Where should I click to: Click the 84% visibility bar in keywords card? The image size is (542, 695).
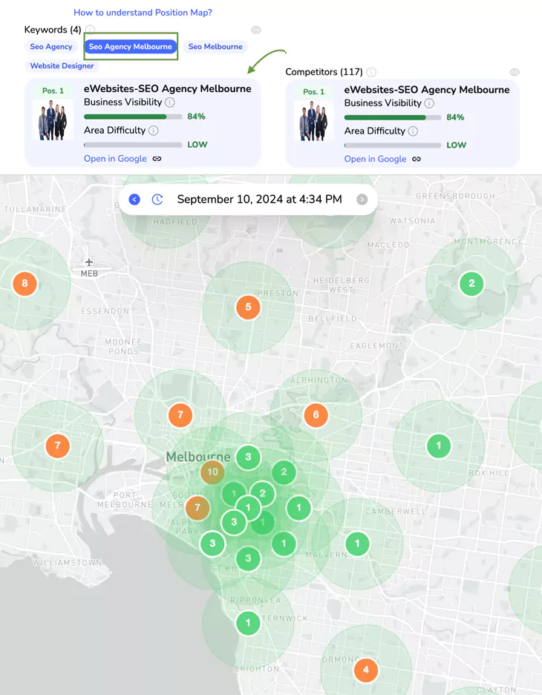click(133, 117)
